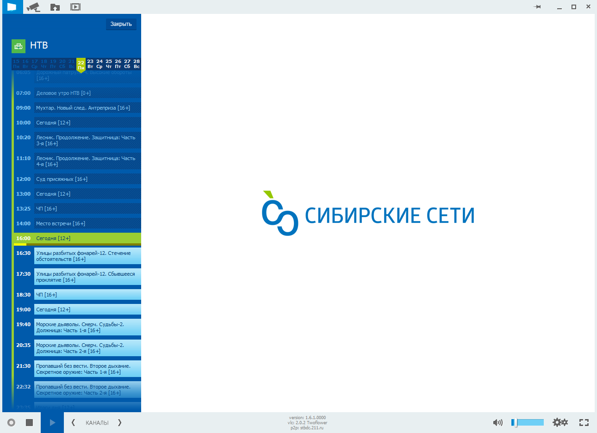Screen dimensions: 597x433
Task: Select past day 18 Чт tab
Action: coord(44,64)
